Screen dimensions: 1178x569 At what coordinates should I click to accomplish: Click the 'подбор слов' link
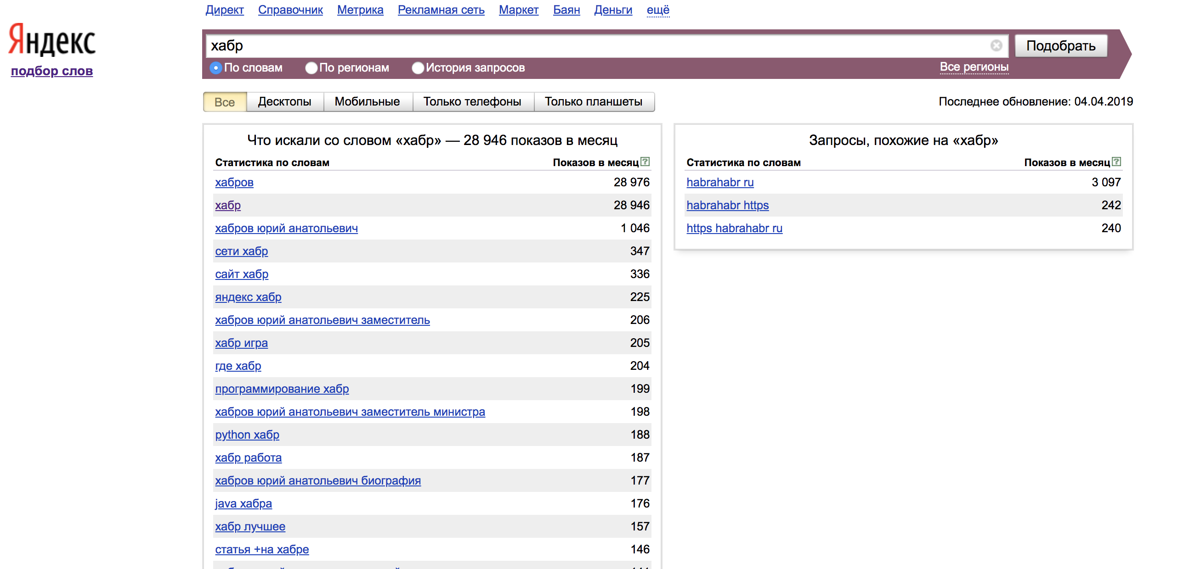click(x=52, y=71)
